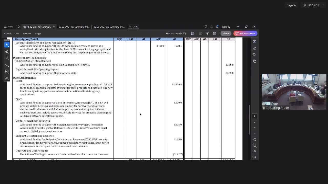Viewport: 328px width, 184px height.
Task: Click the Rotate page icon
Action: coord(255,140)
